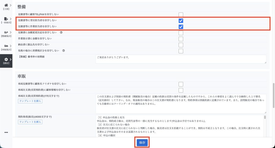The width and height of the screenshot is (275, 148).
Task: Check 車両見積書等に顧客名フリガナを印字しない
Action: pos(181,84)
